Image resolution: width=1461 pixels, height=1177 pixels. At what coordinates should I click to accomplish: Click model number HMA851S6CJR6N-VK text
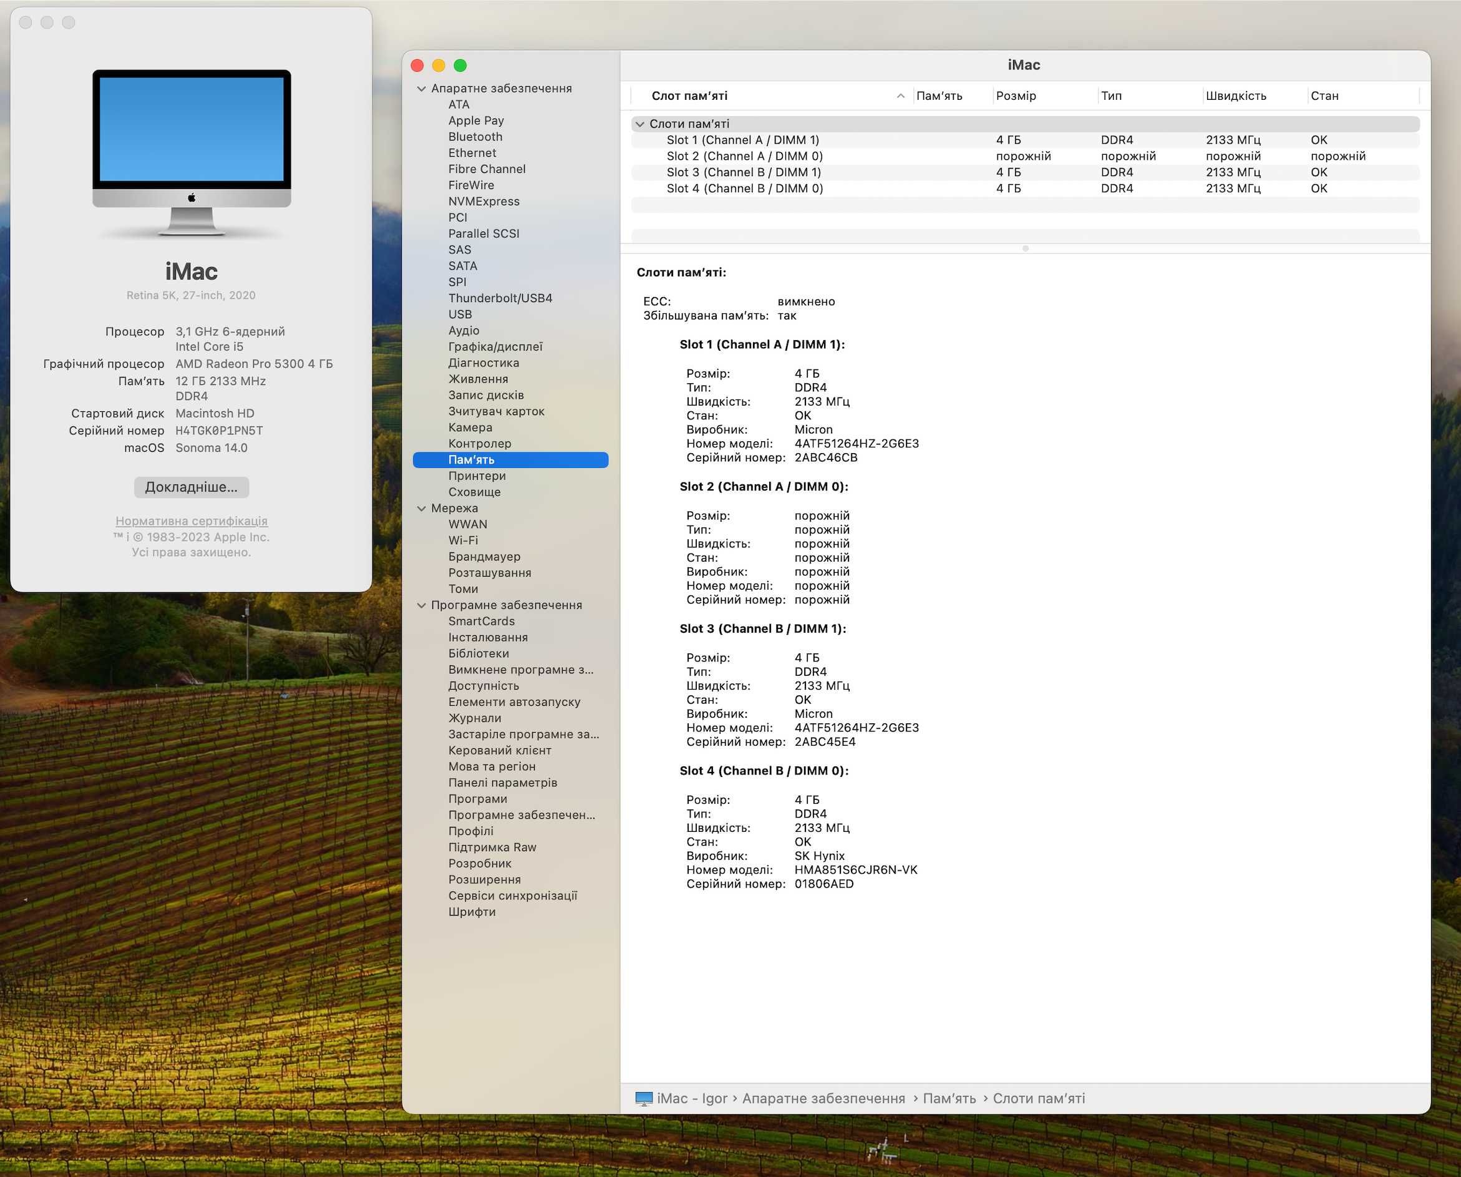[856, 870]
